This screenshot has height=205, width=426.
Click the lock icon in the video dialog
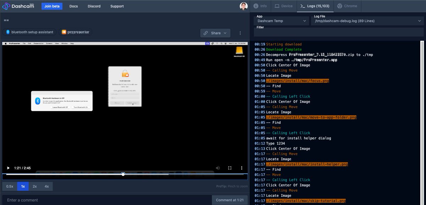[x=125, y=73]
